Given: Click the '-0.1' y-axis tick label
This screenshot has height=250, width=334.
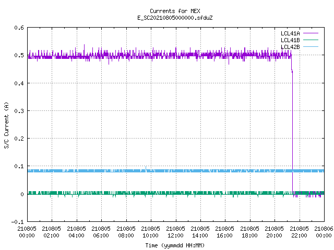Looking at the screenshot, I should (17, 222).
